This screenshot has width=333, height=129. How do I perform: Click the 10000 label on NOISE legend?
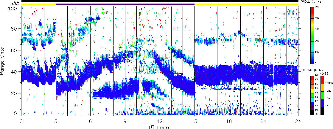pos(329,83)
